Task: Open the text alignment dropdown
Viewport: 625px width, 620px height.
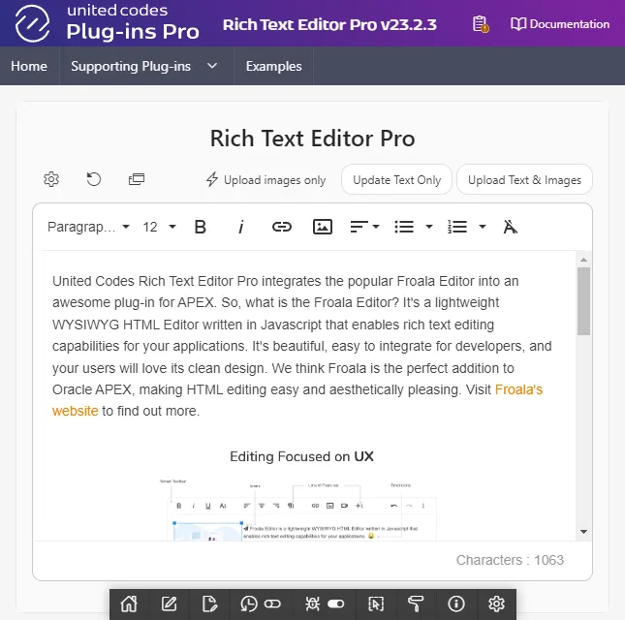Action: point(364,227)
